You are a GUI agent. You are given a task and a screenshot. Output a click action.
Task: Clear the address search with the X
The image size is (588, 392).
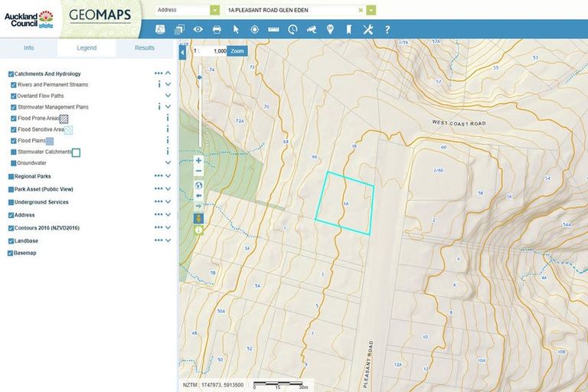click(361, 10)
